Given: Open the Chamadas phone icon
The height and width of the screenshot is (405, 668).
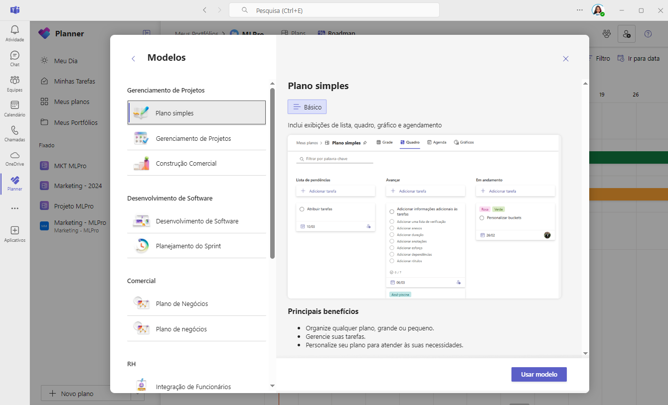Looking at the screenshot, I should (15, 130).
